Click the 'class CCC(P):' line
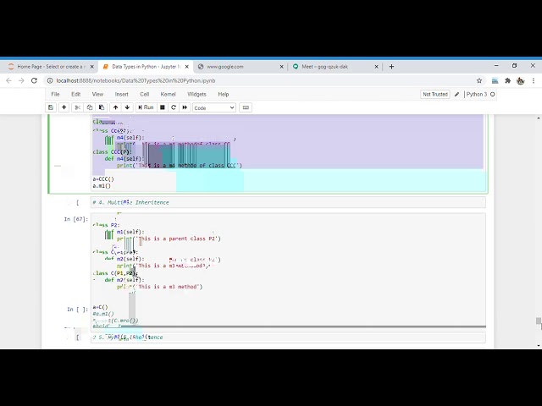 pyautogui.click(x=113, y=152)
